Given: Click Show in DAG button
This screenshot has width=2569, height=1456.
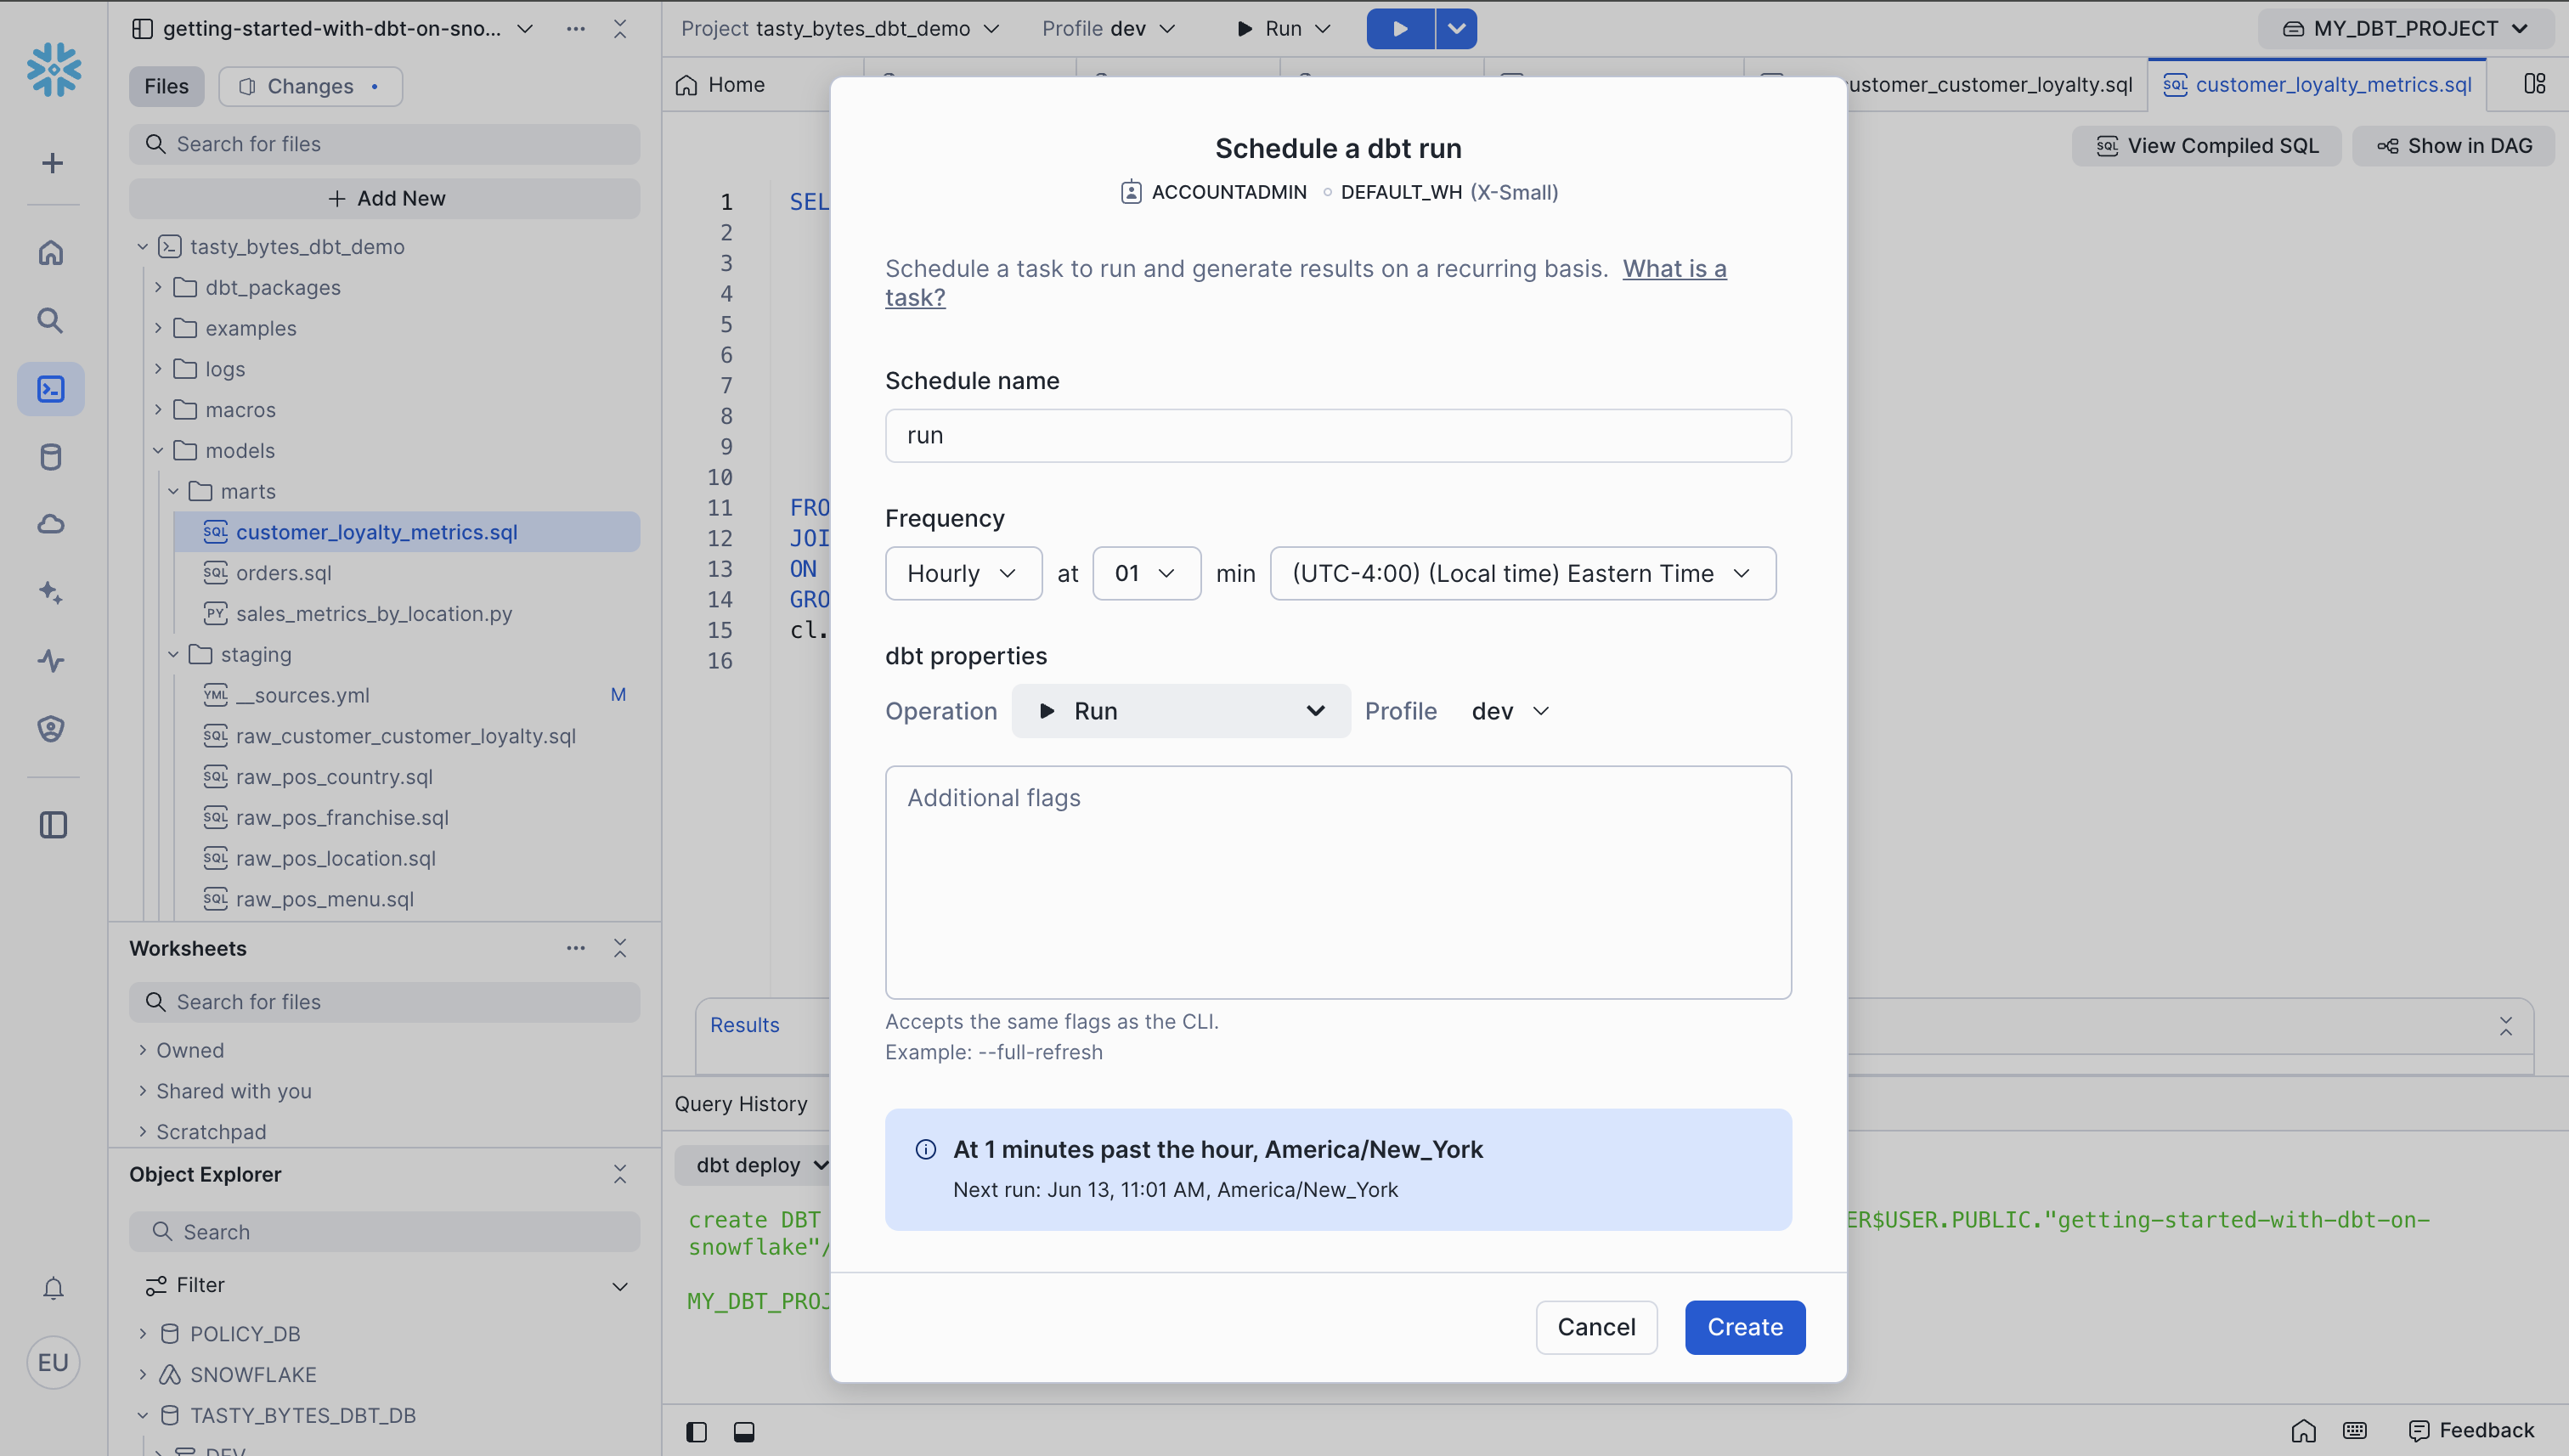Looking at the screenshot, I should tap(2454, 146).
